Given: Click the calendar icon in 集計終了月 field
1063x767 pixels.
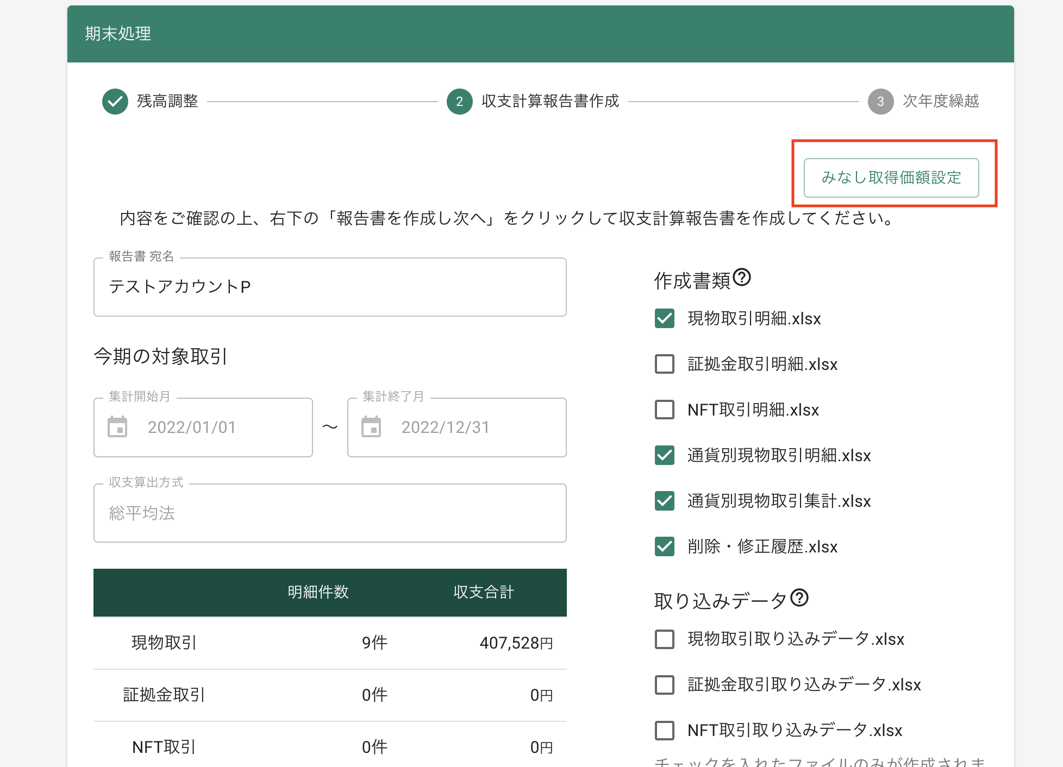Looking at the screenshot, I should pyautogui.click(x=371, y=427).
